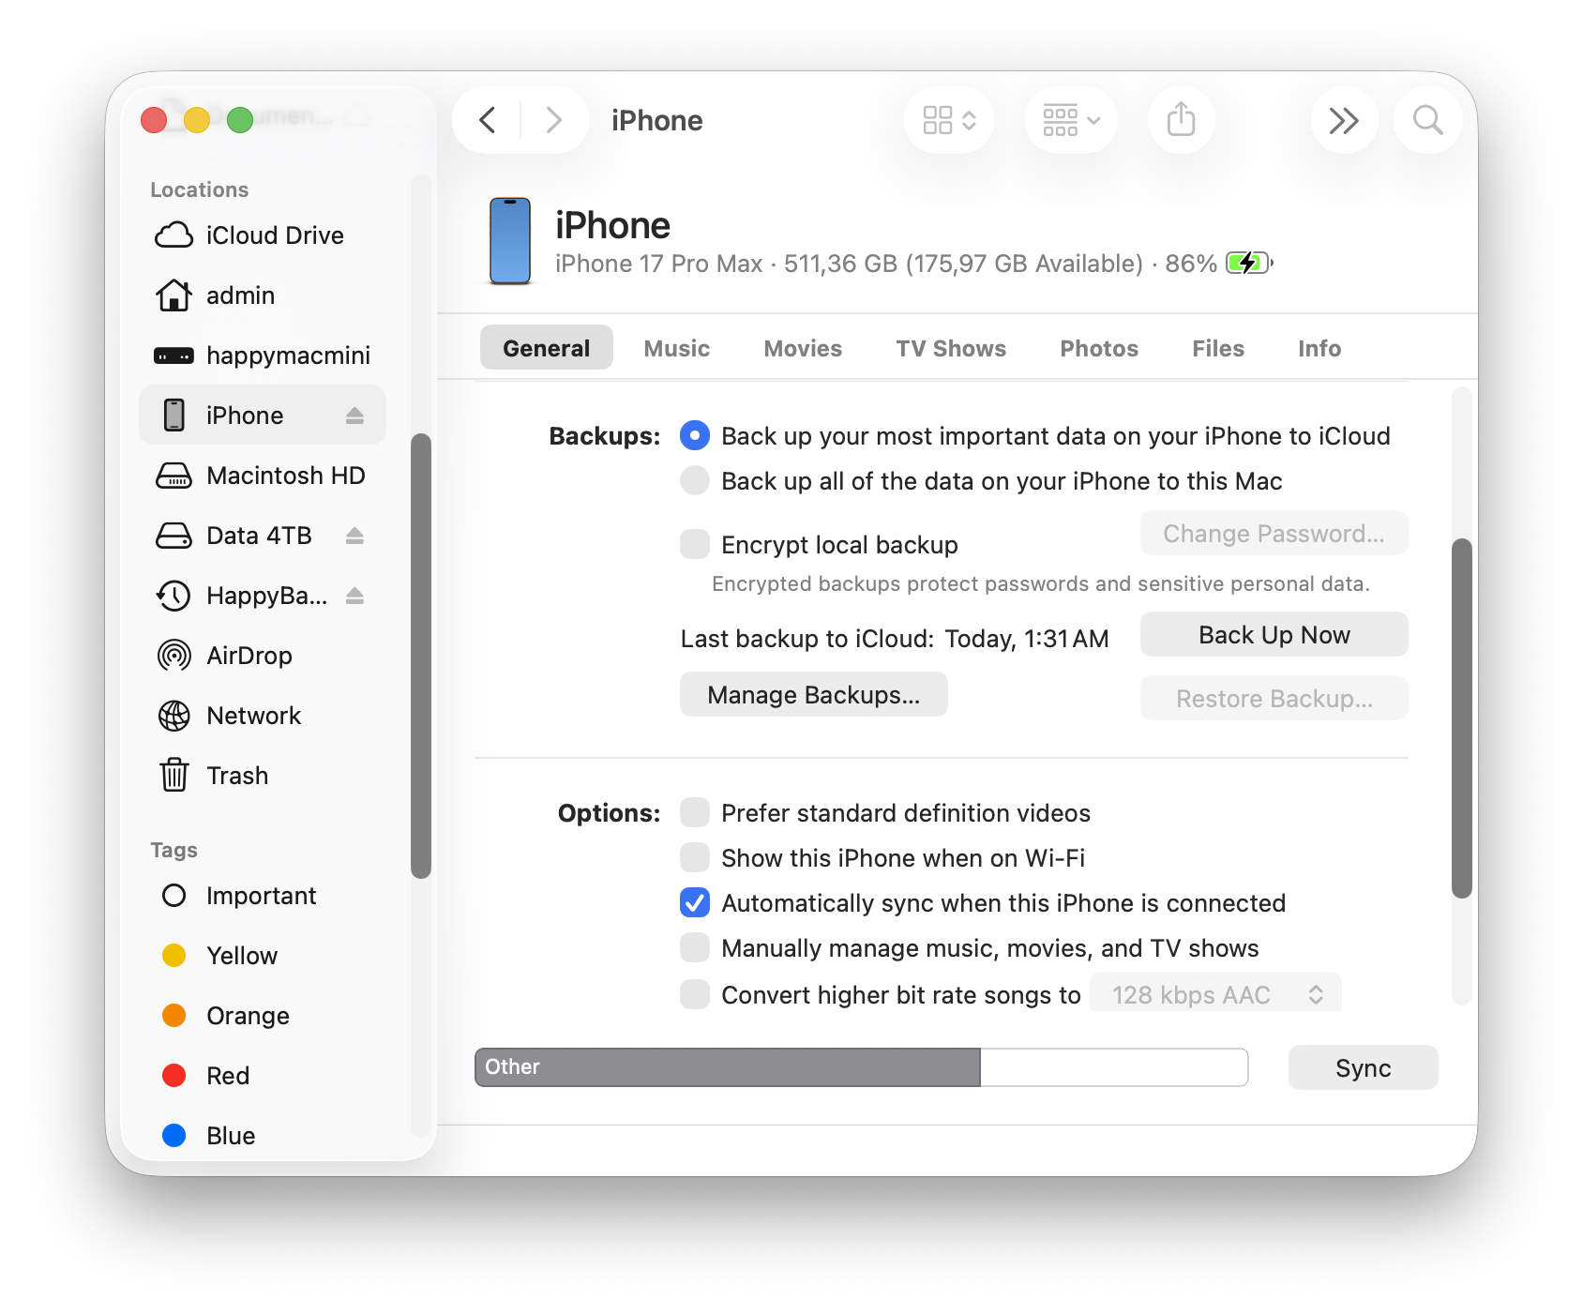Viewport: 1583px width, 1315px height.
Task: Enable Show this iPhone when on Wi-Fi
Action: click(x=695, y=857)
